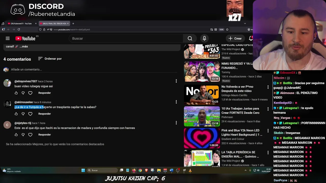Go to the YouTube home logo
This screenshot has height=183, width=326.
(25, 38)
